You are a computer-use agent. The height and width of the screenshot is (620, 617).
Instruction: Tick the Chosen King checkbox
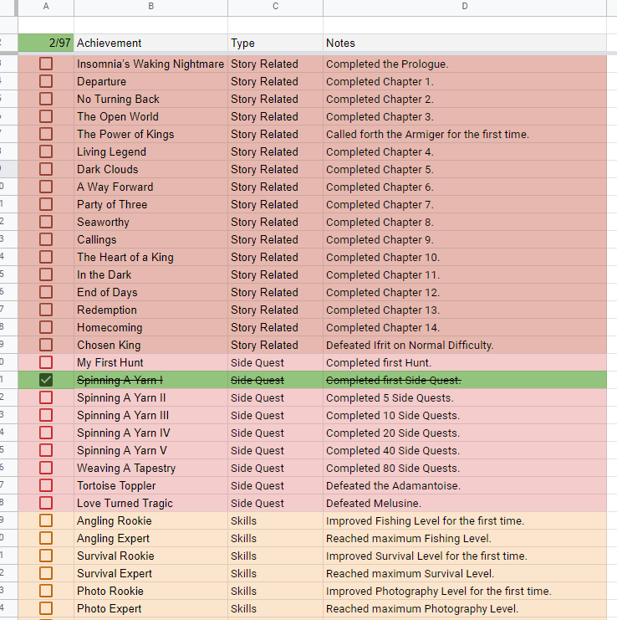coord(46,345)
